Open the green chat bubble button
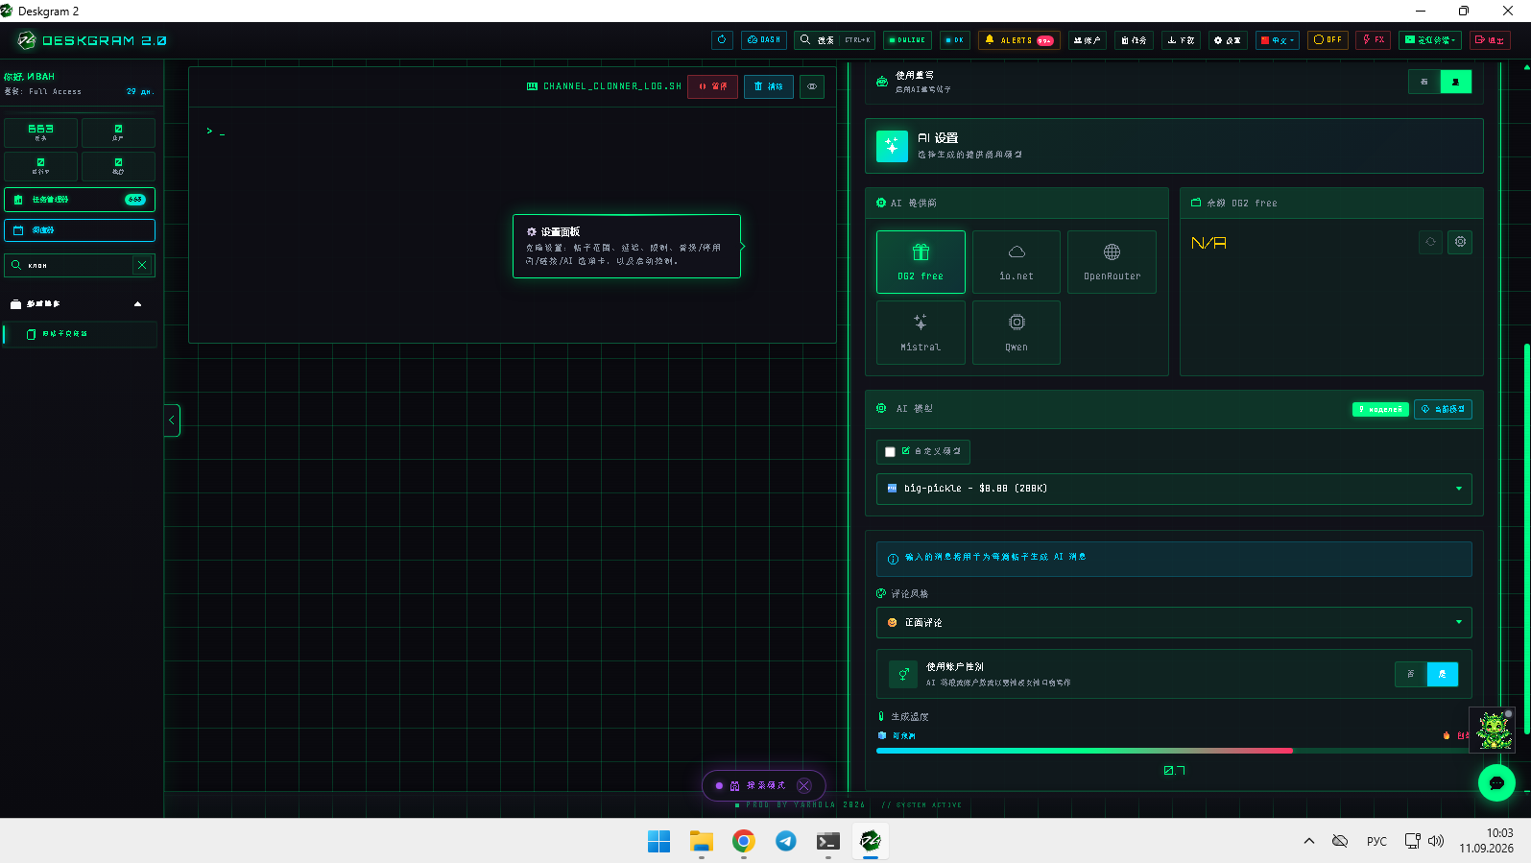1531x863 pixels. [1496, 782]
